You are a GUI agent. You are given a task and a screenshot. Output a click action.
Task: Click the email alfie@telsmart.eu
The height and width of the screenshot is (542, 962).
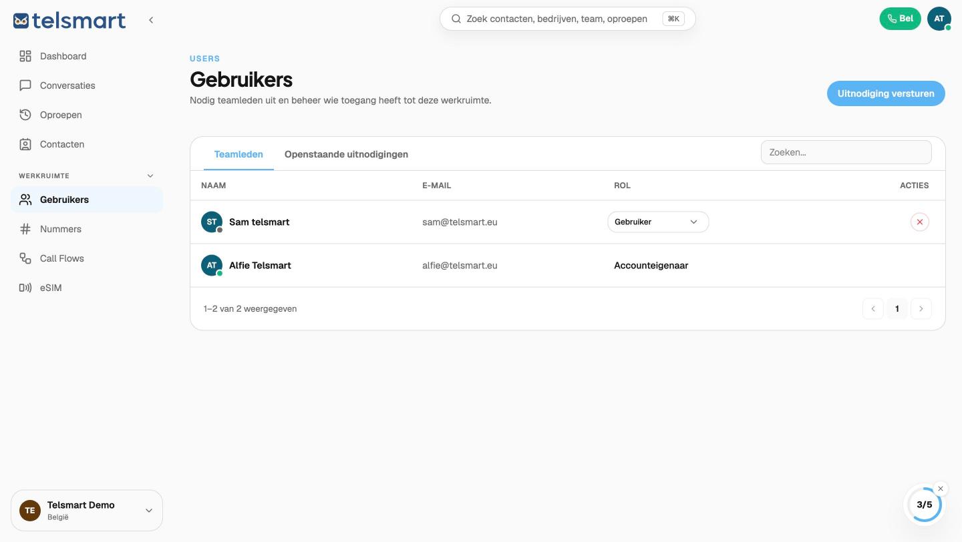coord(460,265)
